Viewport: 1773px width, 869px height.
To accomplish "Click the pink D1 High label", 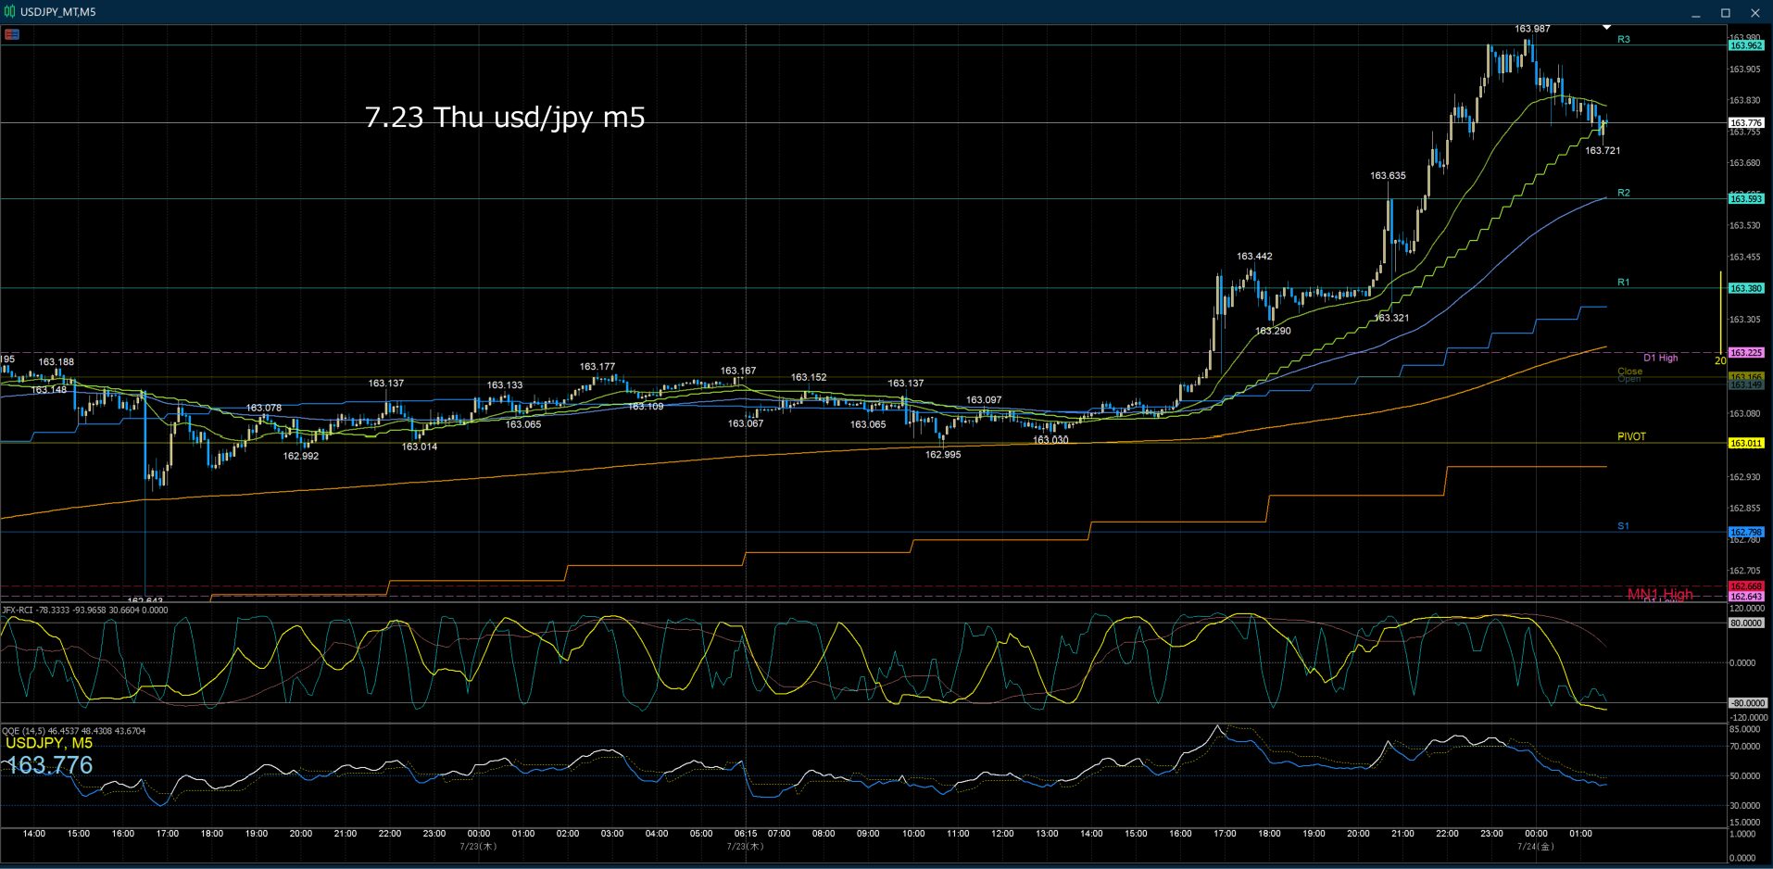I will pos(1661,358).
